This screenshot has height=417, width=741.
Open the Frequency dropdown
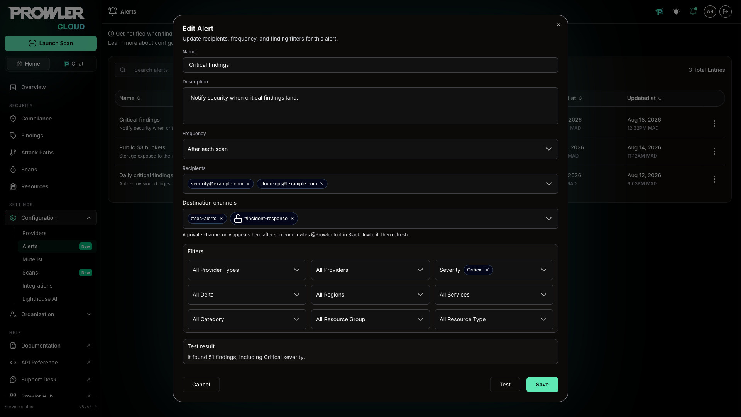(x=370, y=149)
